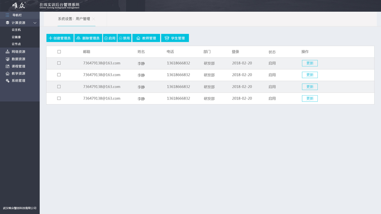Click the 系统管理 gears icon
The image size is (381, 214).
pyautogui.click(x=7, y=81)
